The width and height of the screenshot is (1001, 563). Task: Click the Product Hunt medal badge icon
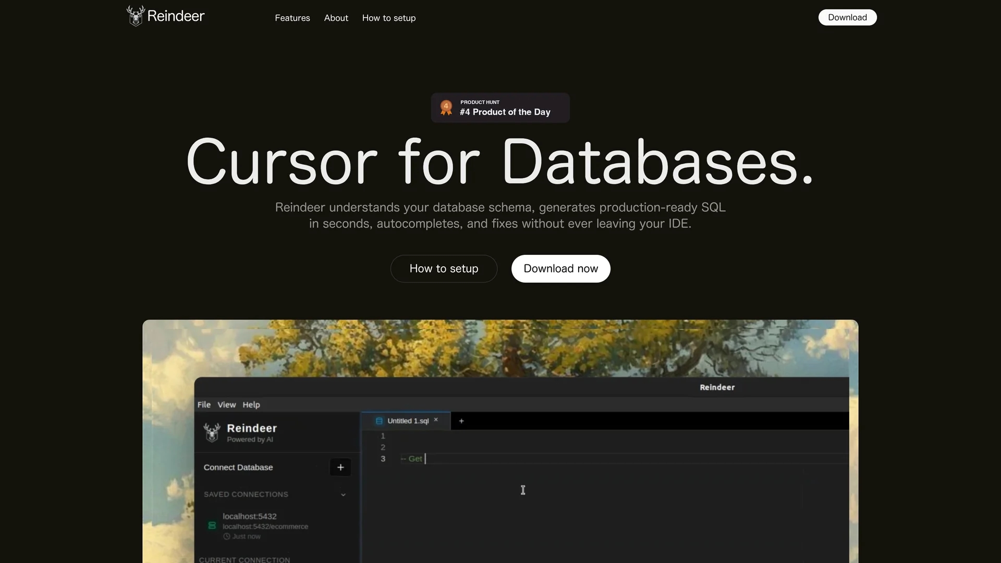click(x=446, y=107)
